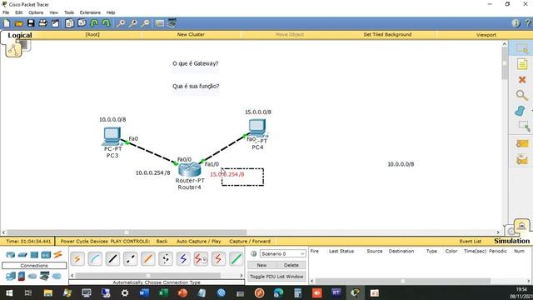
Task: Reset zoom with the middle magnifier icon
Action: tap(133, 23)
